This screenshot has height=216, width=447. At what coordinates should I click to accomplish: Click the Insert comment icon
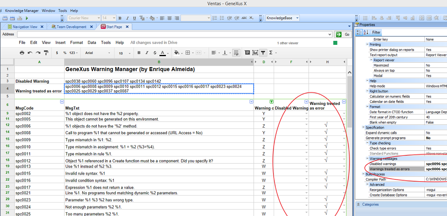click(247, 53)
